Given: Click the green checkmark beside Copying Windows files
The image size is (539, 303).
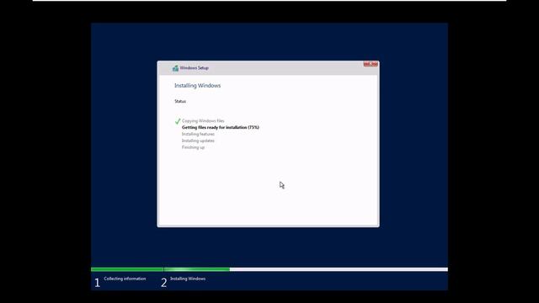Looking at the screenshot, I should 178,121.
